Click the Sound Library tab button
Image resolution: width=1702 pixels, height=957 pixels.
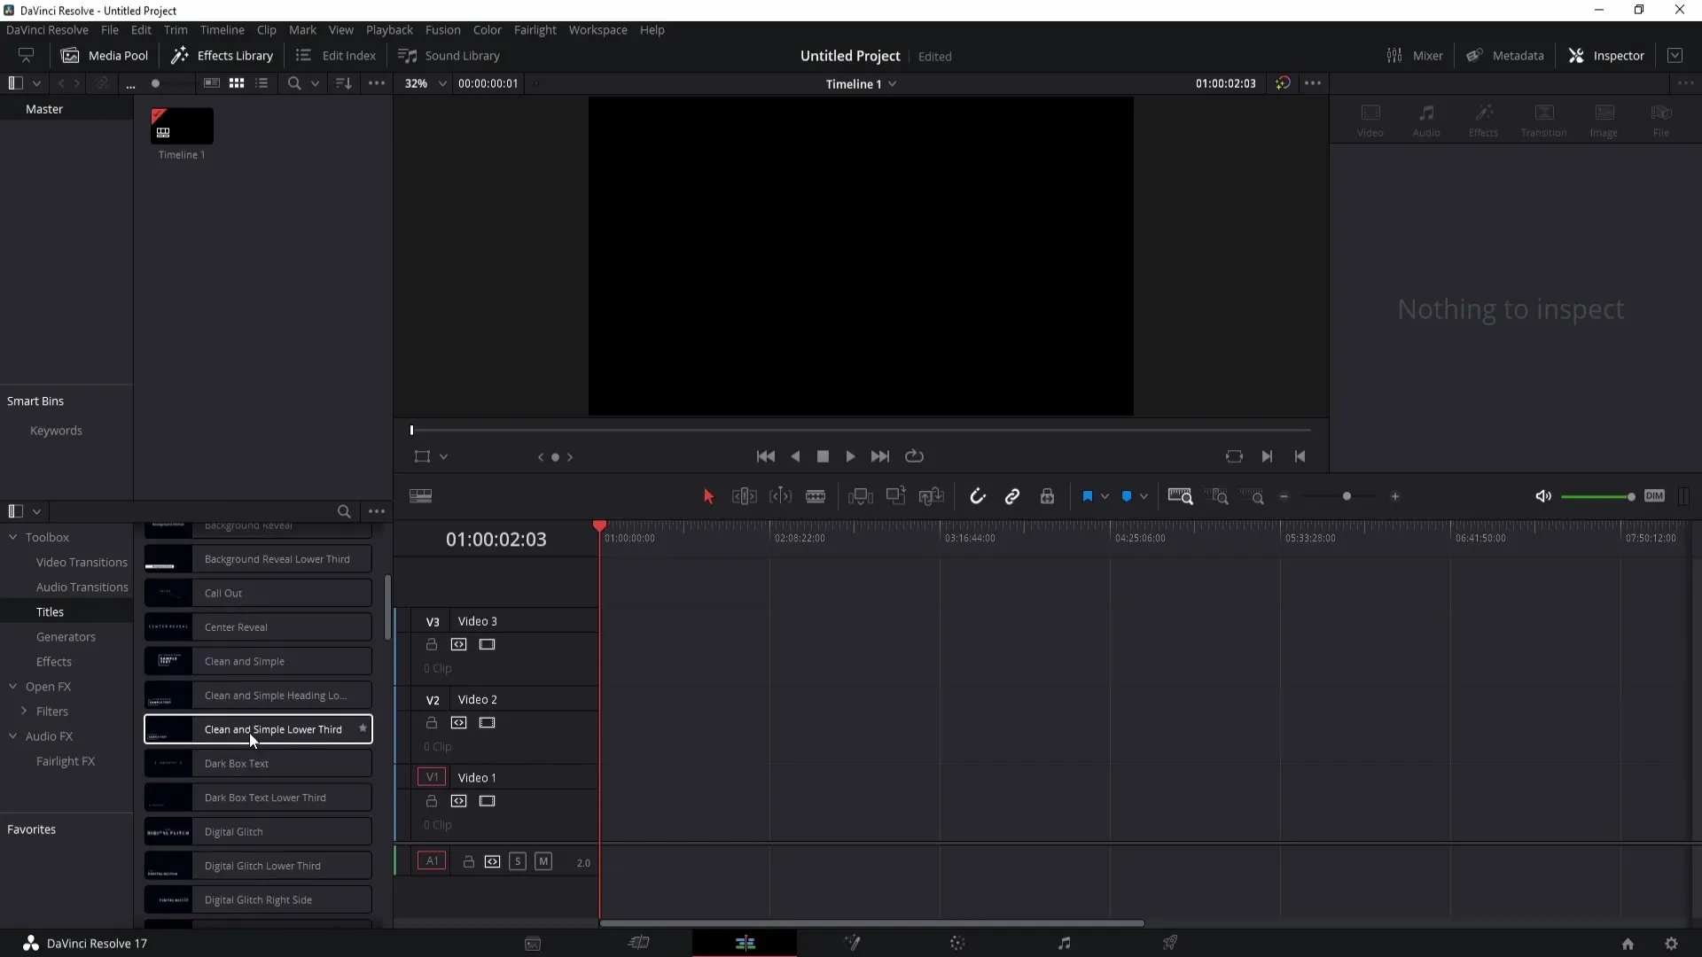[451, 55]
